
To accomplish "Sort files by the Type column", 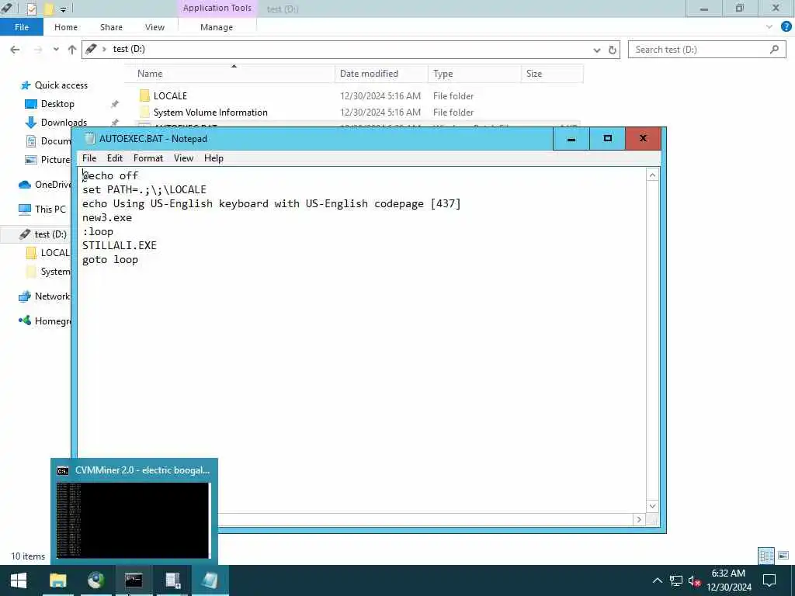I will (474, 74).
